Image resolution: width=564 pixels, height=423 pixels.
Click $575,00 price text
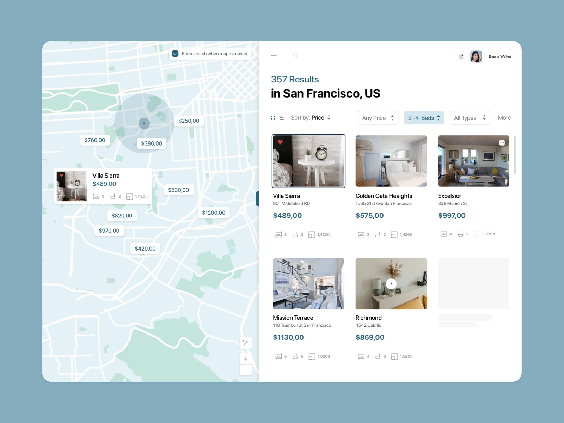[369, 215]
